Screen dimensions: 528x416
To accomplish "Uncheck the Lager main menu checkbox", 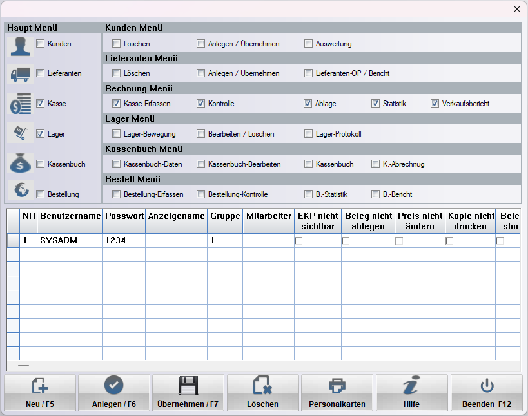I will point(41,133).
